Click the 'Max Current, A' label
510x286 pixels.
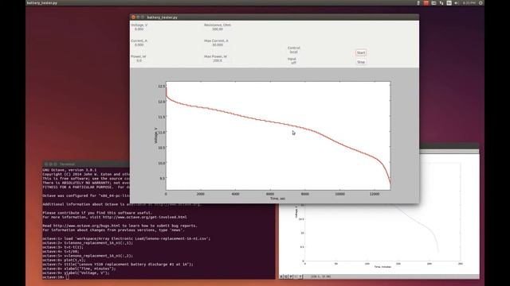(x=216, y=41)
